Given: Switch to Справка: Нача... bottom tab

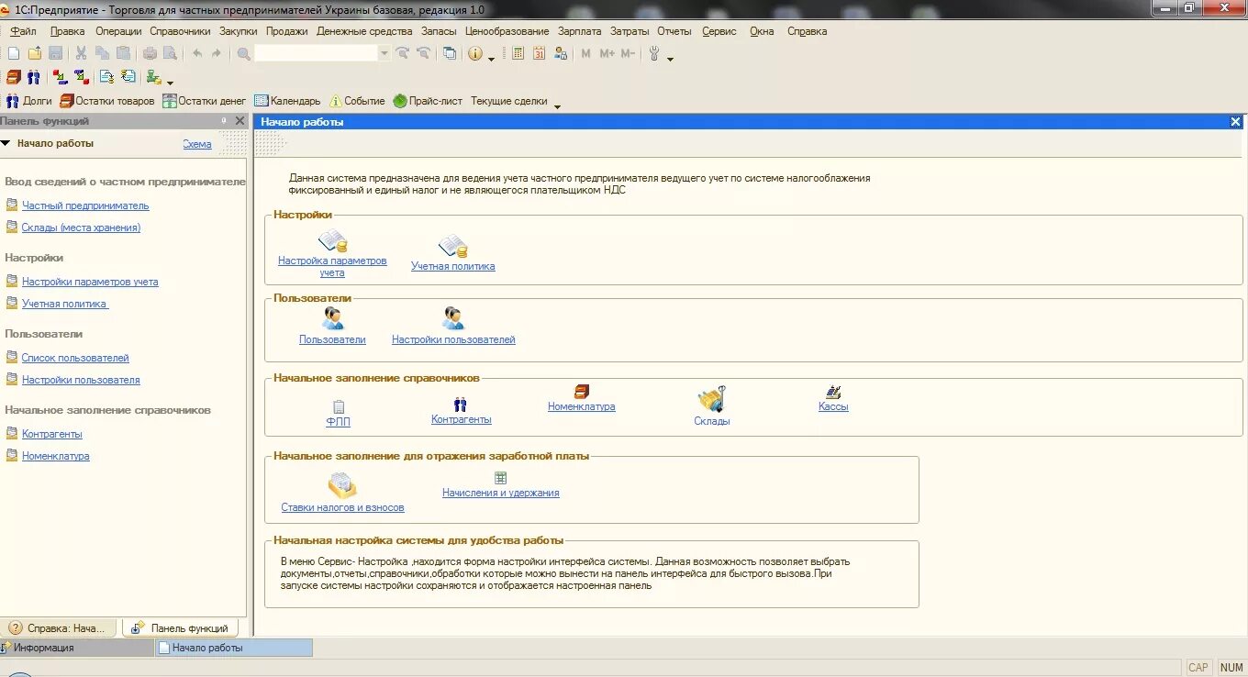Looking at the screenshot, I should [x=60, y=628].
